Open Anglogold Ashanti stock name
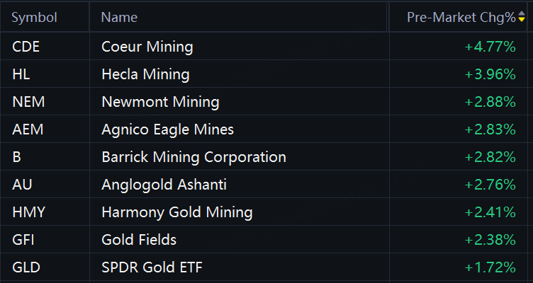This screenshot has width=533, height=283. pos(164,185)
